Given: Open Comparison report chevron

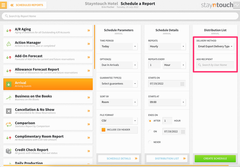Looking at the screenshot, I should 89,124.
